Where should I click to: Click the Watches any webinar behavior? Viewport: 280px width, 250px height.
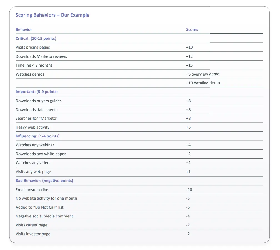(35, 145)
